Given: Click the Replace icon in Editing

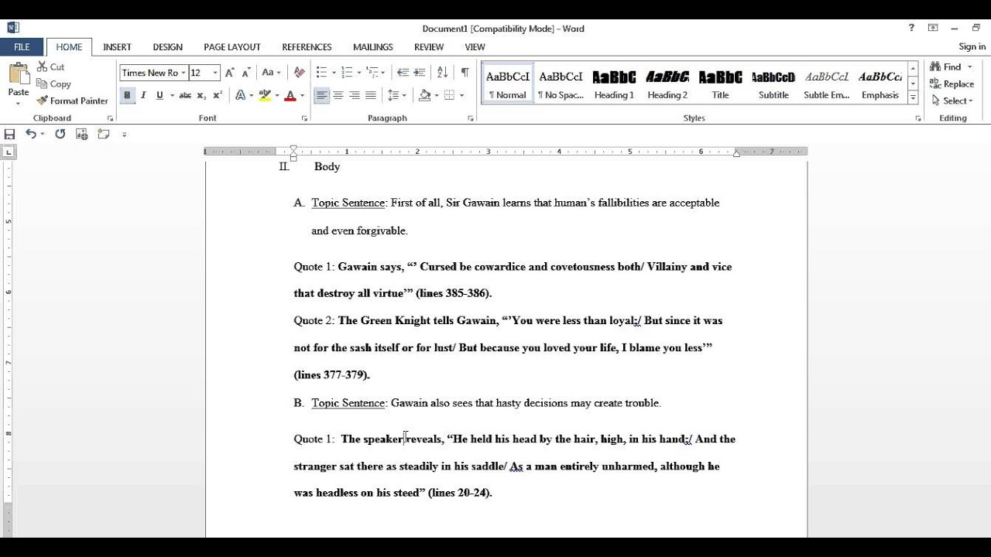Looking at the screenshot, I should (935, 84).
